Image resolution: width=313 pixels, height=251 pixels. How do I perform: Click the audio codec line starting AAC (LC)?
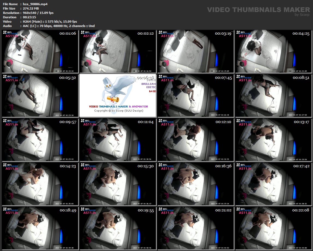pyautogui.click(x=59, y=26)
